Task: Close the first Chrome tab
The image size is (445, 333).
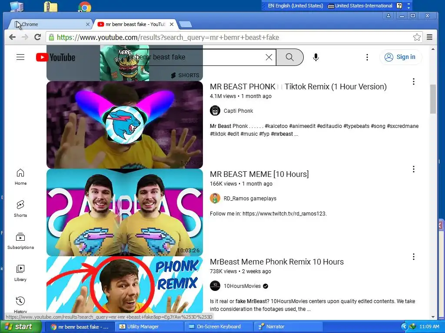Action: click(x=88, y=24)
